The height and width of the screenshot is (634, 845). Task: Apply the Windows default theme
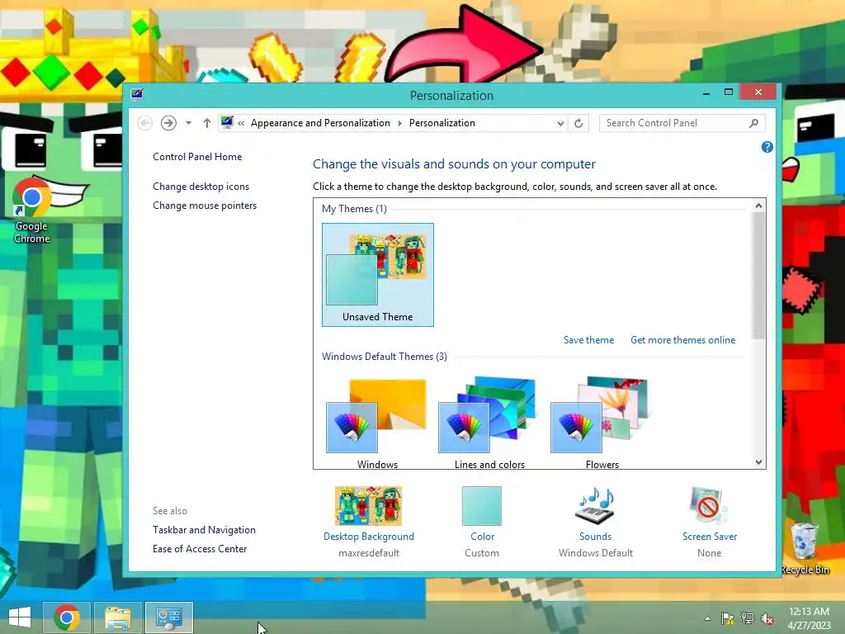click(x=377, y=422)
